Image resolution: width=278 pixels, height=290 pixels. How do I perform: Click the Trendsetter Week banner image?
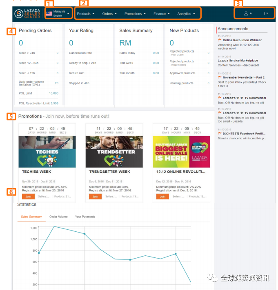114,152
